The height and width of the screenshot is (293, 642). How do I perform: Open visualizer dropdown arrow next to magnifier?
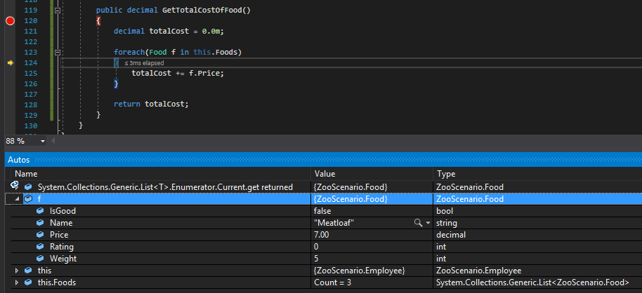427,223
